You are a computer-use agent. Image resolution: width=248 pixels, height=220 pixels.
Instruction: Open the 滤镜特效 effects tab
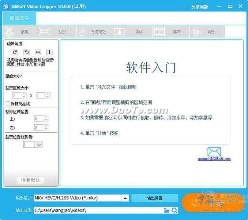tap(94, 32)
